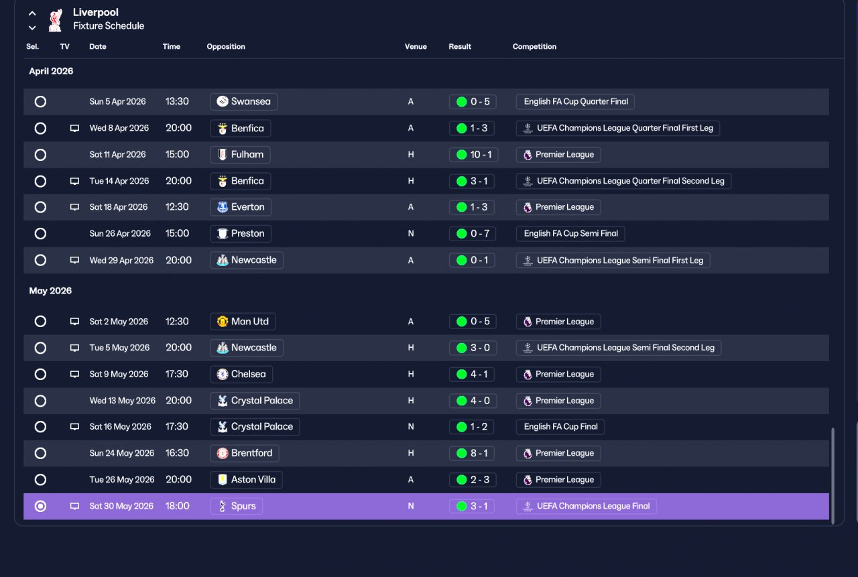This screenshot has height=577, width=858.
Task: Click the kickoff time 16:30 for Brentford
Action: tap(178, 454)
